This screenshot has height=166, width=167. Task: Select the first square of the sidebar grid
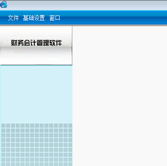[3, 125]
